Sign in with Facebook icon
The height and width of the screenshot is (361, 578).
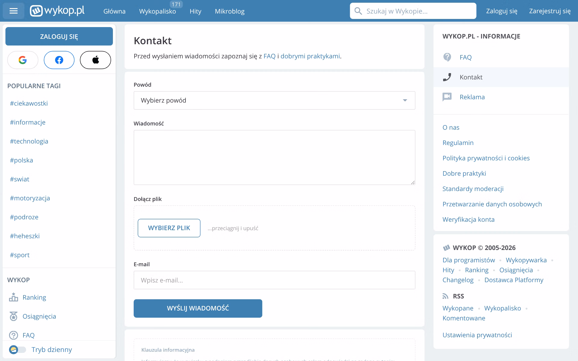(59, 60)
